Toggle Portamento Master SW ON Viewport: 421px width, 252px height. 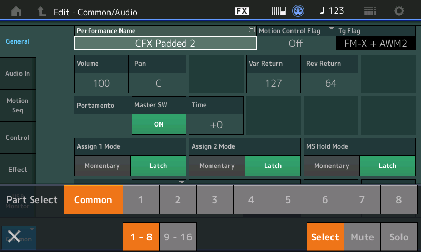tap(159, 124)
